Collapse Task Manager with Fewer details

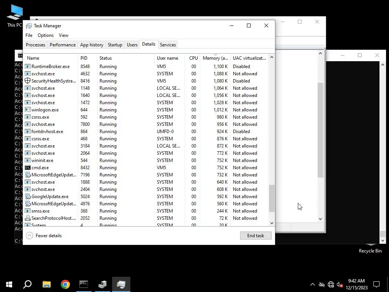(x=44, y=236)
